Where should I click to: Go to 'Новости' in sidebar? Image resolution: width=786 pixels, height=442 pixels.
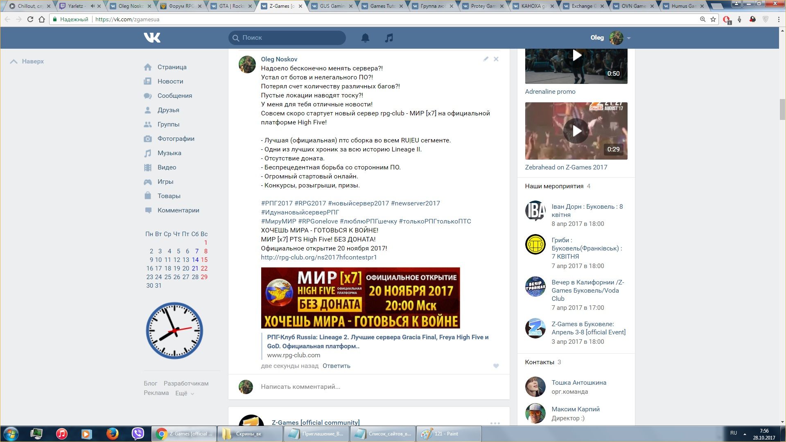(x=170, y=81)
